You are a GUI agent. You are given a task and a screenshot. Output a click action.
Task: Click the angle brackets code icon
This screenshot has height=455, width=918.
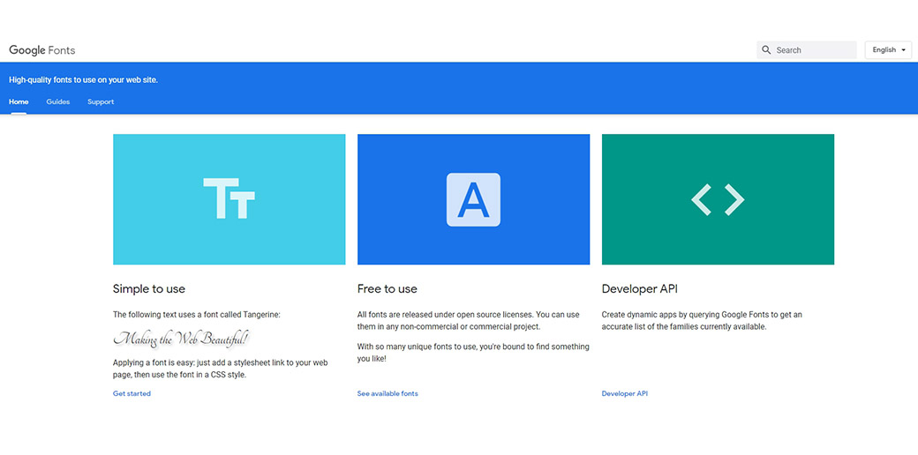718,199
